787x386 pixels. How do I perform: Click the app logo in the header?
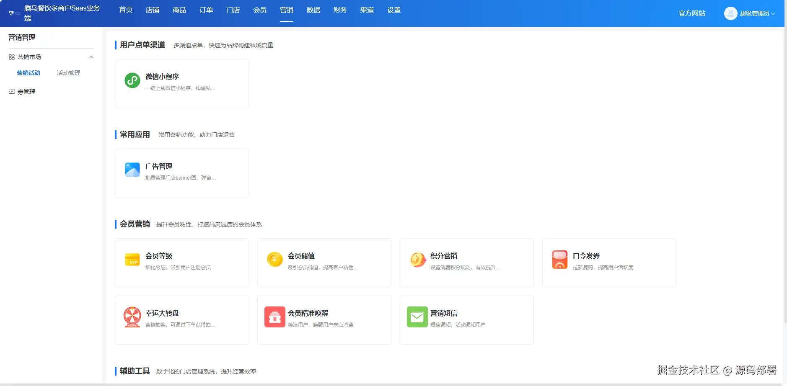14,13
